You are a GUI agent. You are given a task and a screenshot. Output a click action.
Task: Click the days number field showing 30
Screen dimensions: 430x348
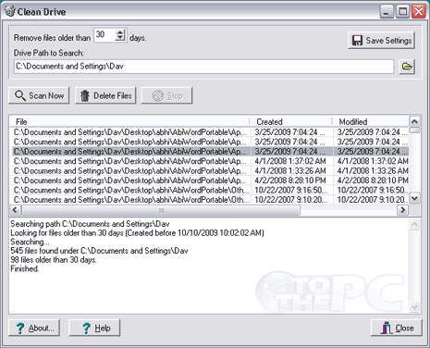pos(104,35)
